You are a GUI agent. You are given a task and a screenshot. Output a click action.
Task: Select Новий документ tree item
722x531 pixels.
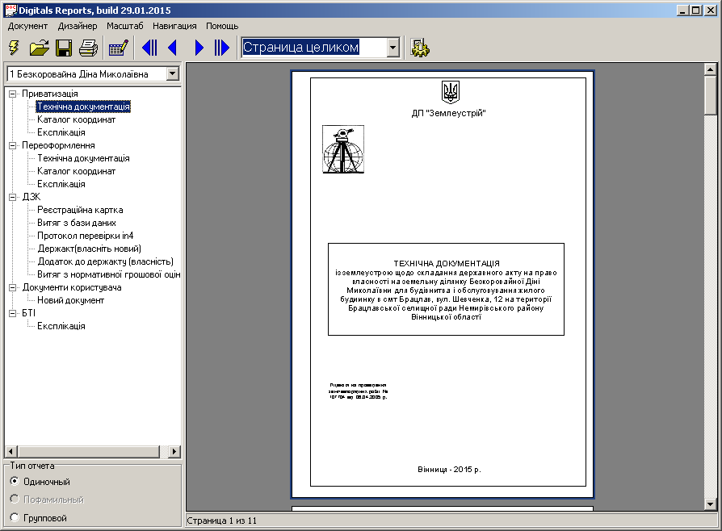tap(70, 300)
